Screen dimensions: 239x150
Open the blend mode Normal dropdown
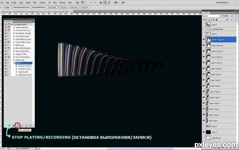coord(212,16)
